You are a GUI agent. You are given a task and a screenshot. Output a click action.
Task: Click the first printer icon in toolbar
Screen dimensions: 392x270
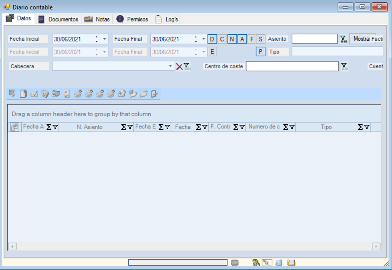point(78,94)
